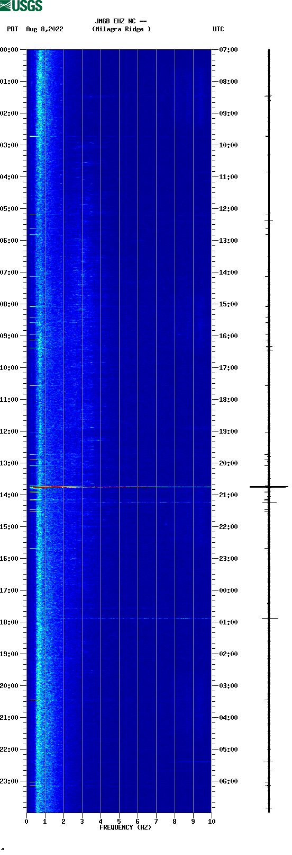Click the 00:00 UTC time label

click(229, 590)
